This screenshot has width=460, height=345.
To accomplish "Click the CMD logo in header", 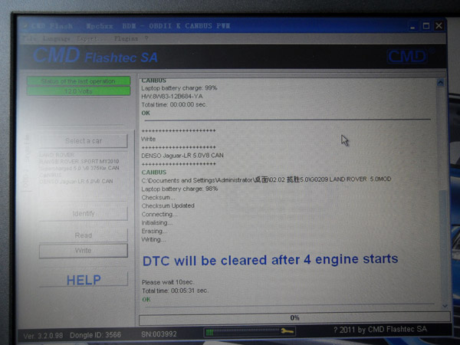I will click(407, 56).
